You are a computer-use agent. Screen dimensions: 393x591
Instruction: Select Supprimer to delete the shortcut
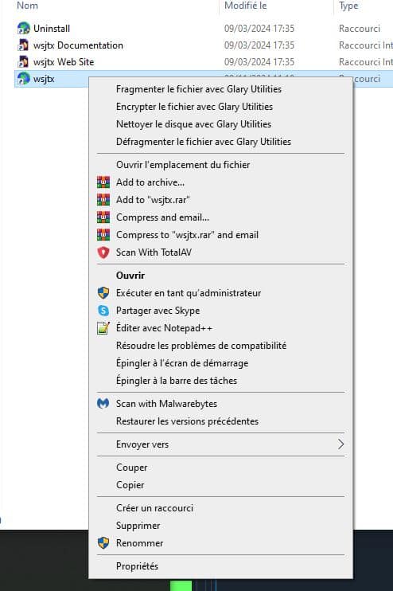click(138, 526)
